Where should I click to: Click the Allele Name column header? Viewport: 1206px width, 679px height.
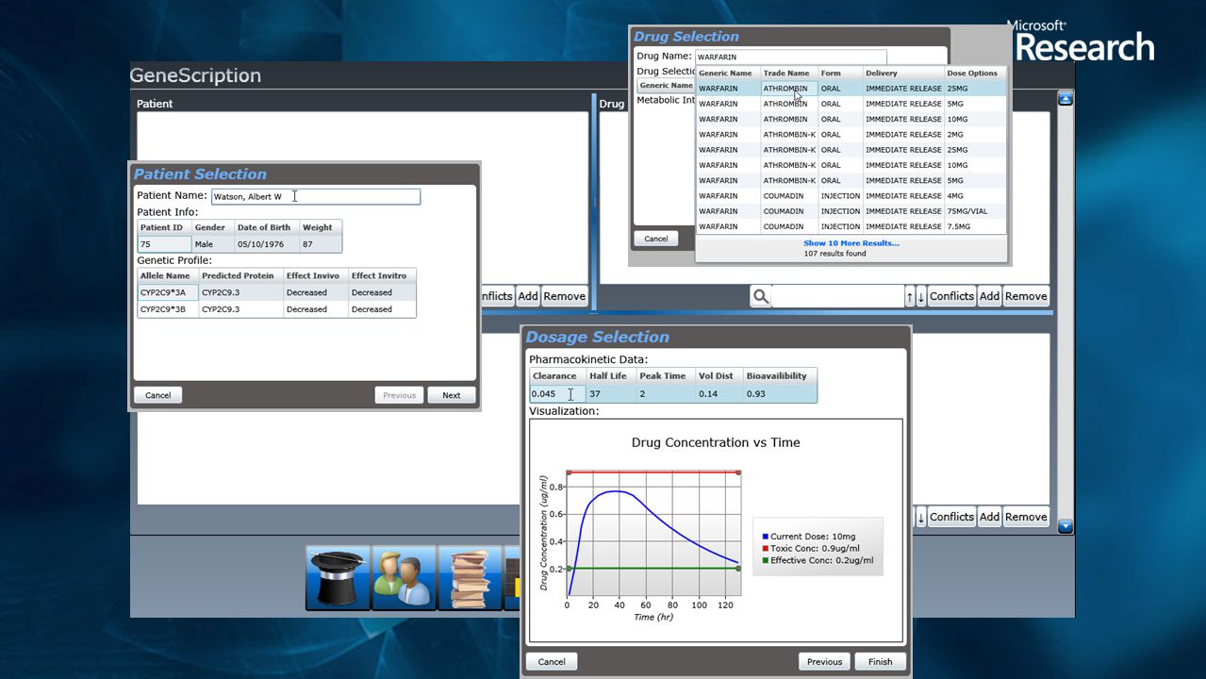click(x=168, y=275)
